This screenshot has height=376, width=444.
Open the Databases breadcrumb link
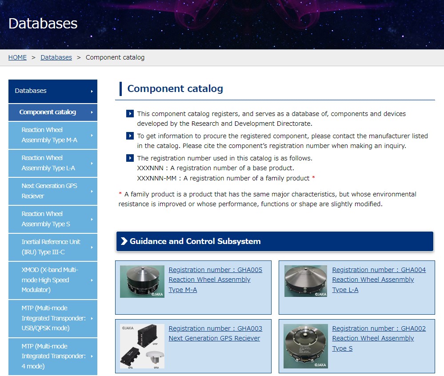coord(56,57)
